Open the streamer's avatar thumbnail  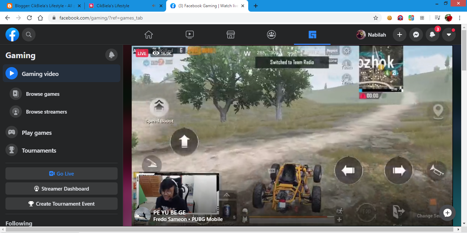143,216
